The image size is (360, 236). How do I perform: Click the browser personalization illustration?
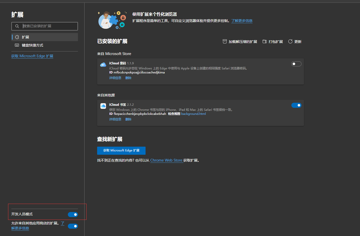pos(113,20)
